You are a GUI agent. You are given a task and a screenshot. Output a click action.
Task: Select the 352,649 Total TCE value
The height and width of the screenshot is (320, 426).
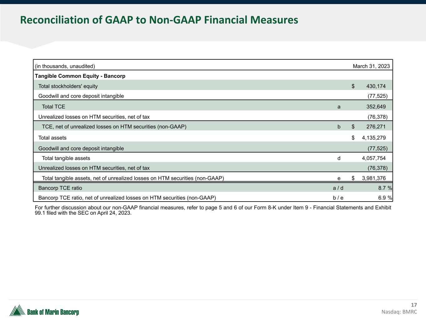376,107
